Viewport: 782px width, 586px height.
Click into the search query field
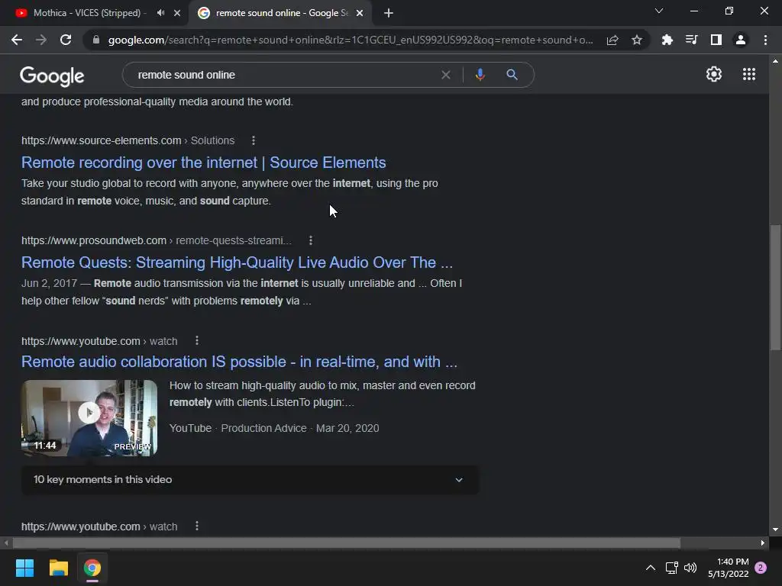coord(284,75)
